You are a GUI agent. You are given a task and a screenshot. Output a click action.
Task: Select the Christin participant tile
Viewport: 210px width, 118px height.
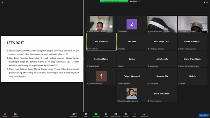point(193,76)
